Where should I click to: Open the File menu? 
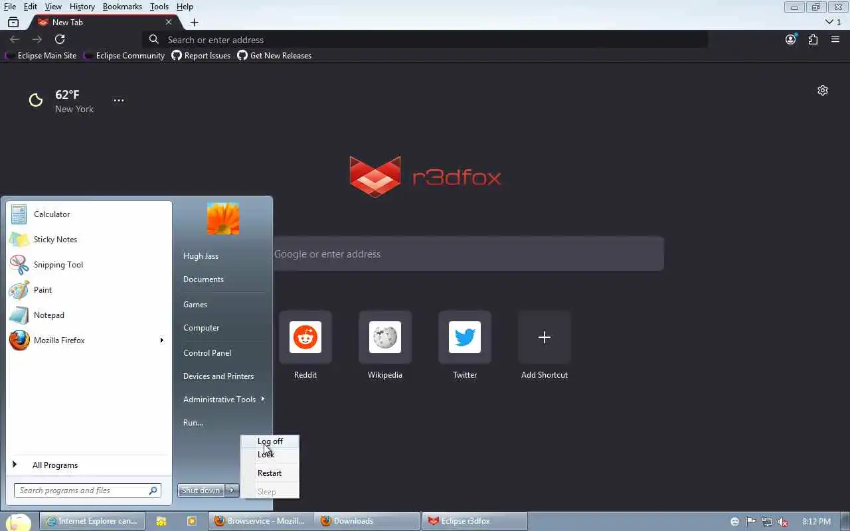click(10, 7)
